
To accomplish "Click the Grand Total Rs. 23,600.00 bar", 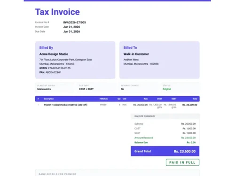I will click(165, 151).
